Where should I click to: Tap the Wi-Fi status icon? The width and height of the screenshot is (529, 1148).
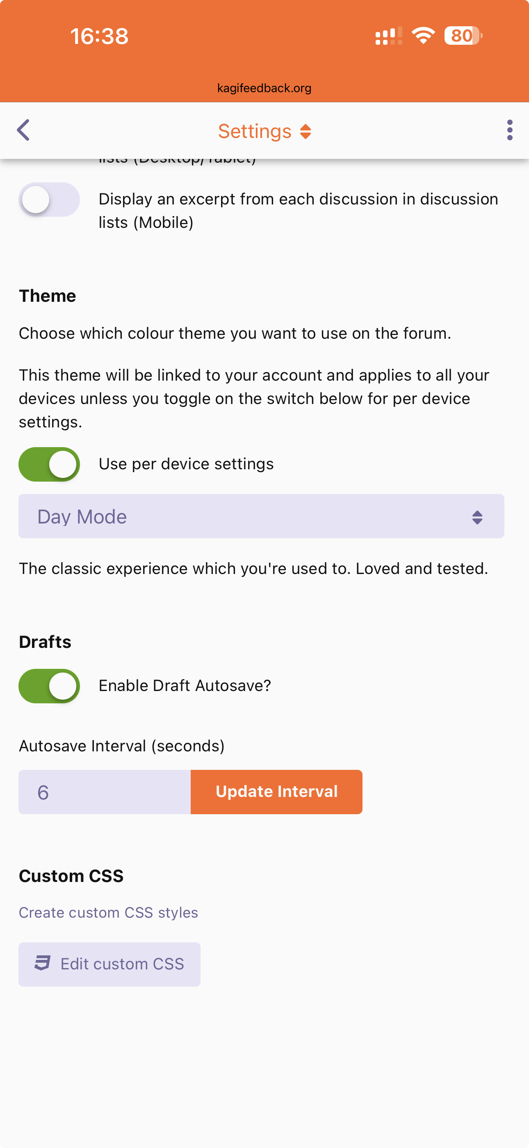point(423,36)
